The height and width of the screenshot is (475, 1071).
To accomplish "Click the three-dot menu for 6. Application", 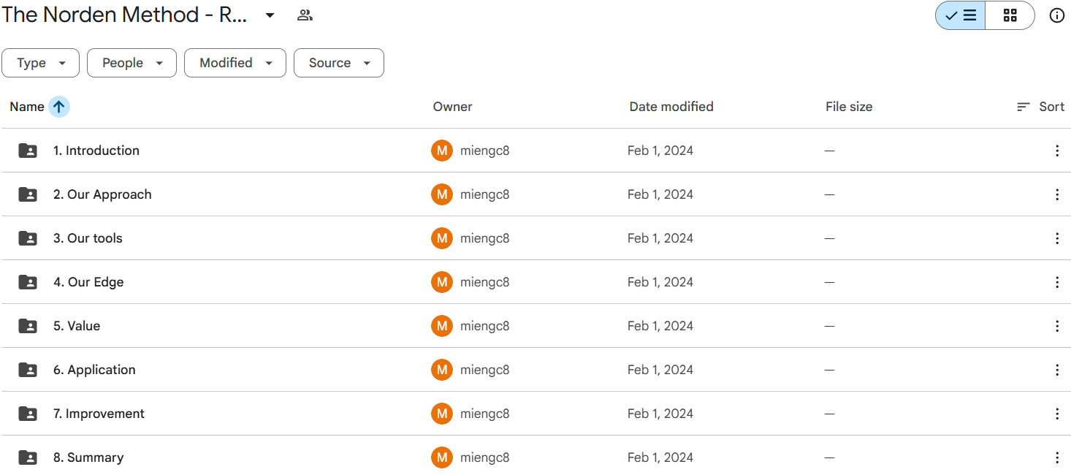I will [x=1056, y=370].
